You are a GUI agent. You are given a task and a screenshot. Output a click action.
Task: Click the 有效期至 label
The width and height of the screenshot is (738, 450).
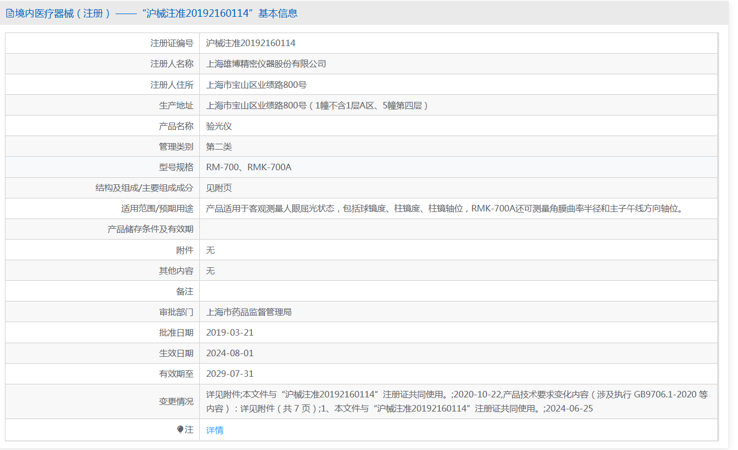coord(176,374)
